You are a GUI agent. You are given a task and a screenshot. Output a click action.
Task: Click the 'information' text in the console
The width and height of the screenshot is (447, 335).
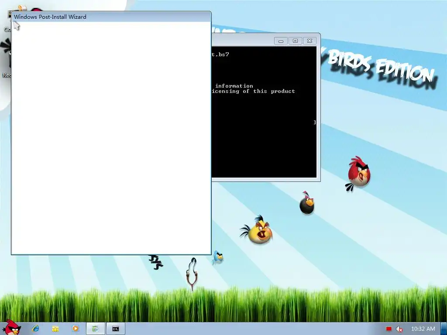click(x=234, y=86)
